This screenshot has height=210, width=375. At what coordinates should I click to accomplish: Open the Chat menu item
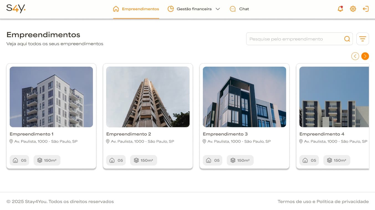(244, 9)
